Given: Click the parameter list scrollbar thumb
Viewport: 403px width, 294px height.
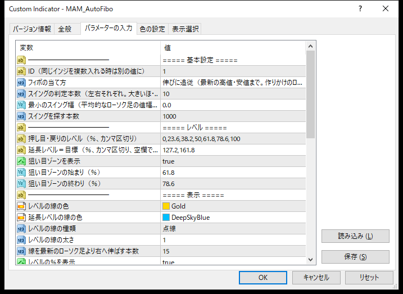Looking at the screenshot, I should (x=310, y=94).
